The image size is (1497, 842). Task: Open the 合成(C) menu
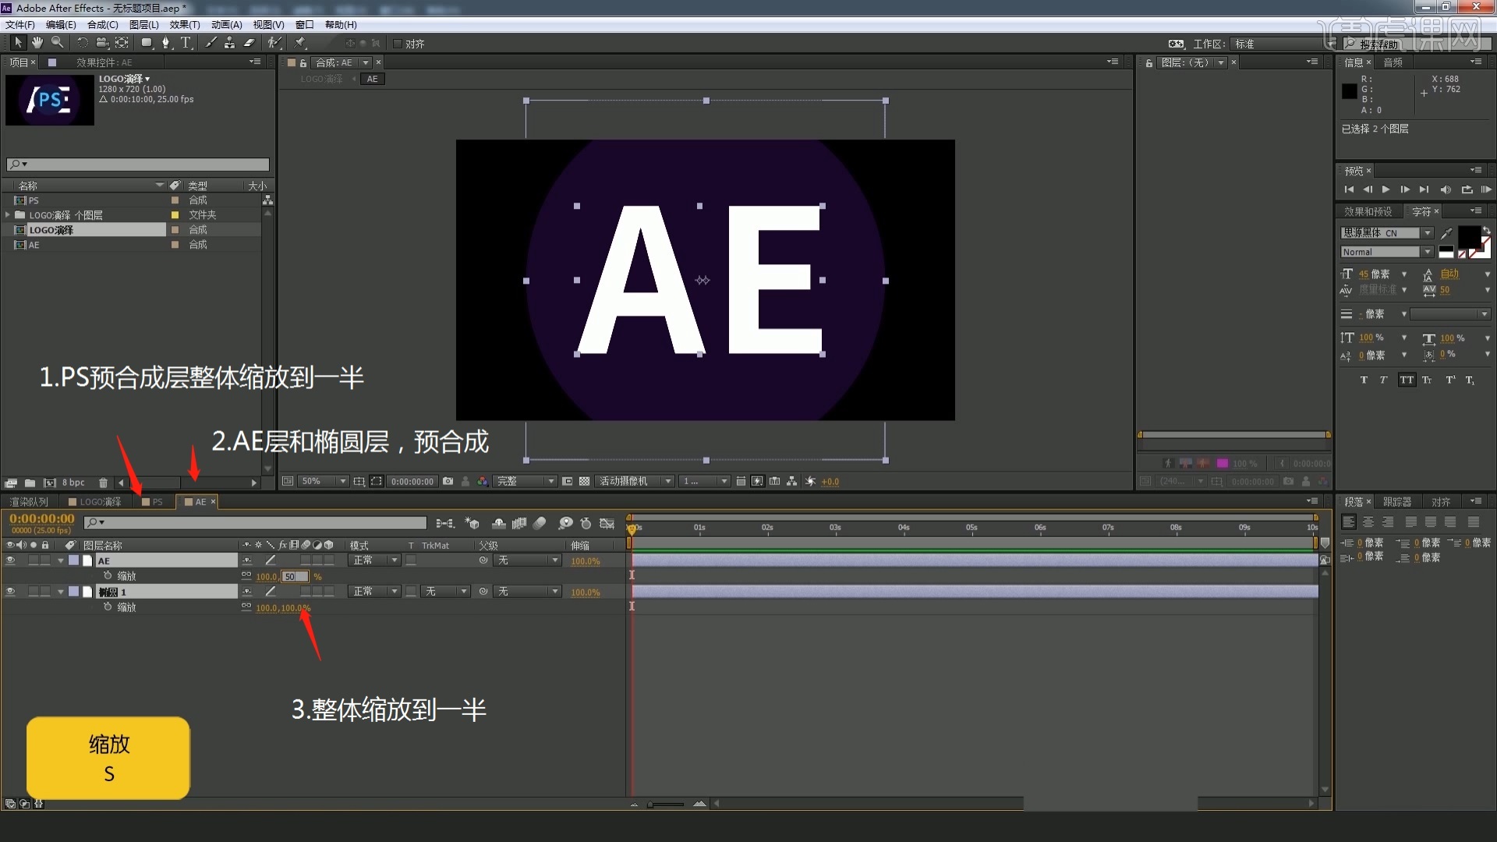pos(102,25)
